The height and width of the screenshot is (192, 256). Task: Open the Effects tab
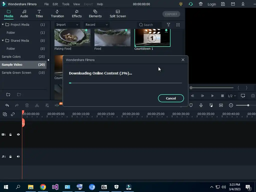pos(76,14)
